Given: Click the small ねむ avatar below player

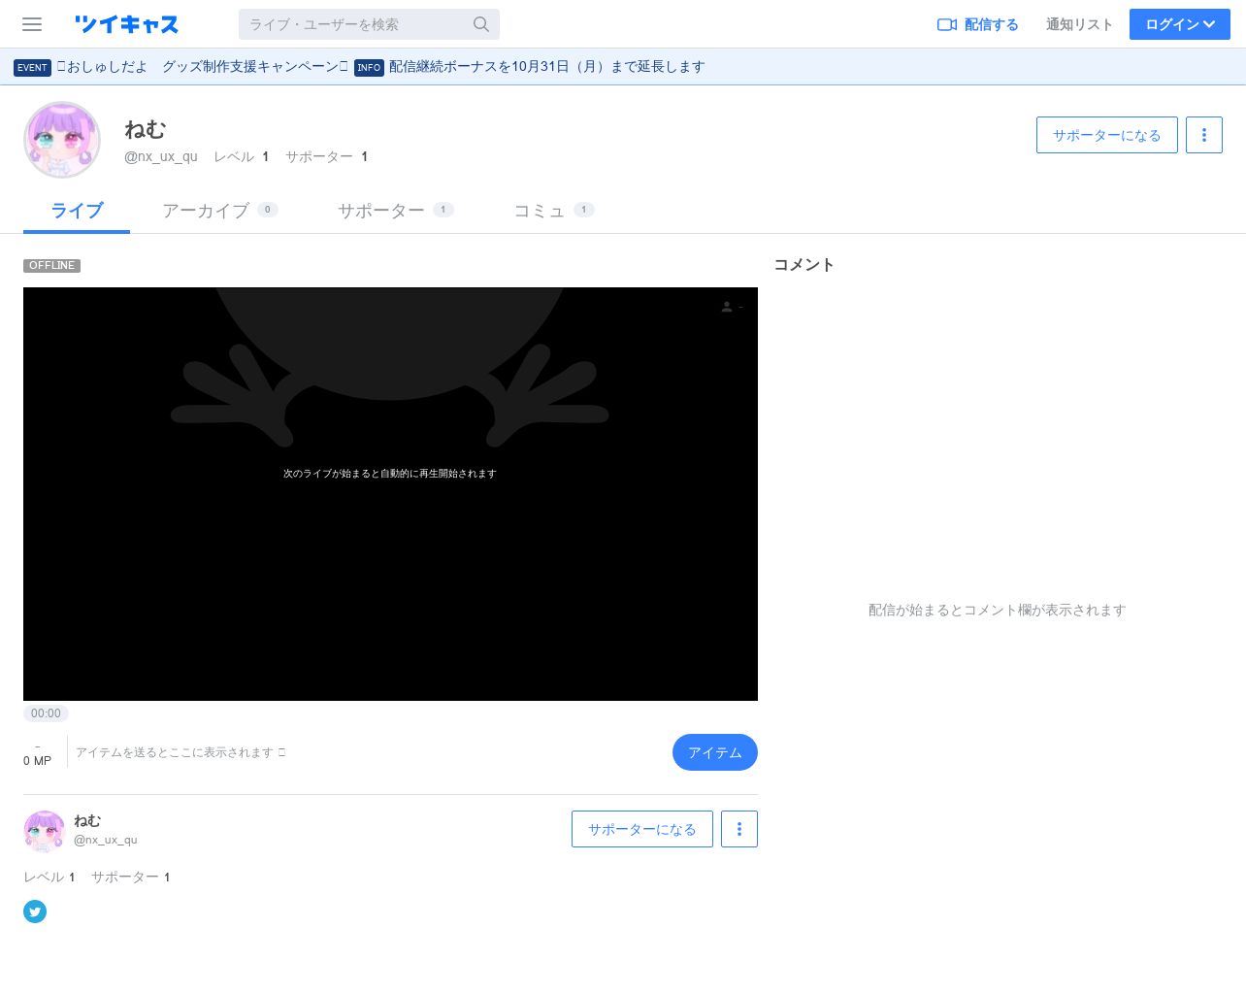Looking at the screenshot, I should point(44,831).
